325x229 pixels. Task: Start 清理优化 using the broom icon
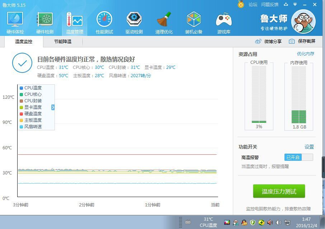(x=164, y=22)
